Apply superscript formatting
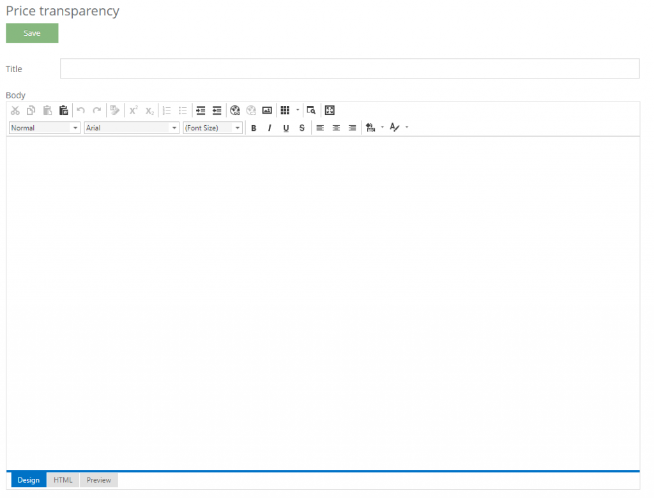This screenshot has width=654, height=498. pyautogui.click(x=133, y=110)
